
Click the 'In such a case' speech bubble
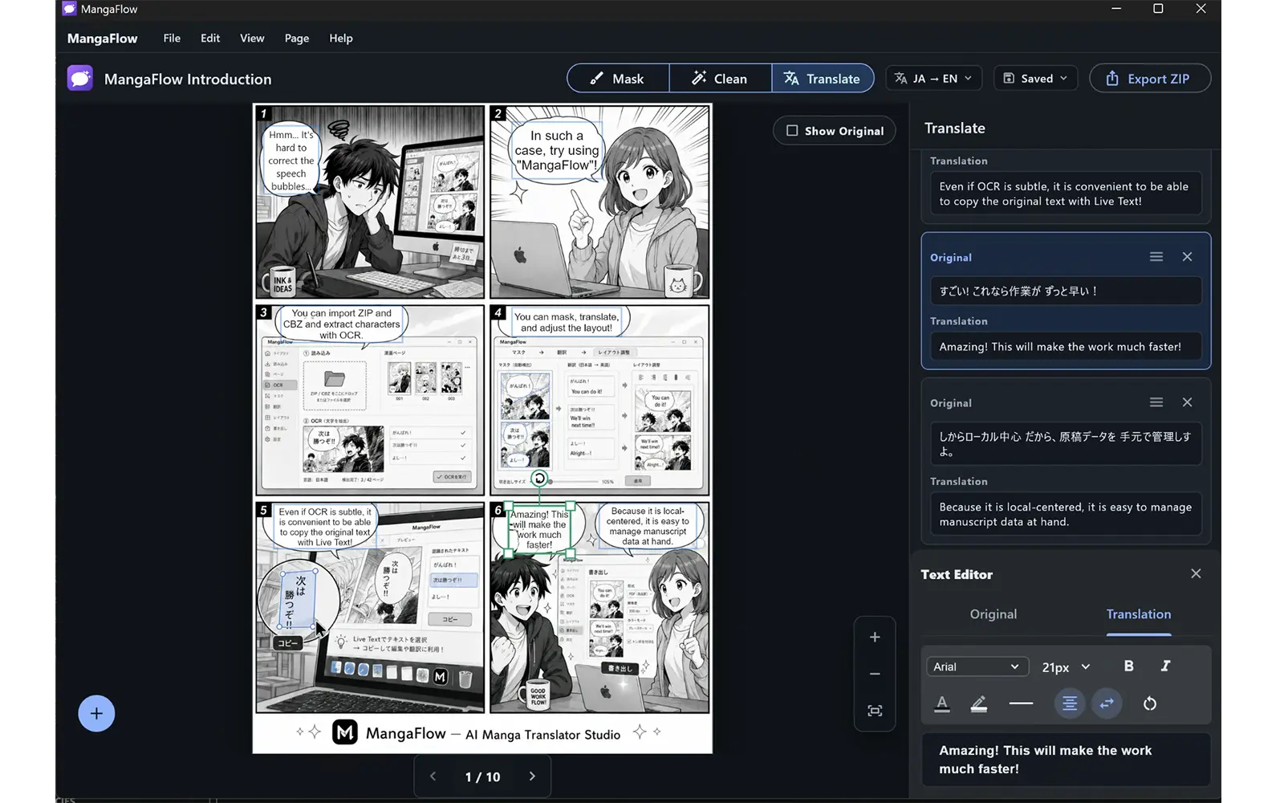(557, 151)
